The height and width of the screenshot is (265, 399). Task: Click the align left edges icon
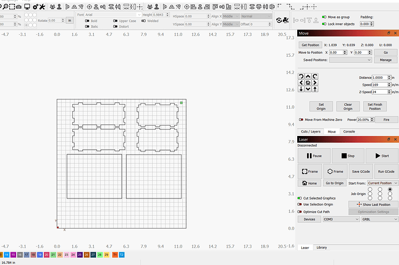click(x=193, y=7)
